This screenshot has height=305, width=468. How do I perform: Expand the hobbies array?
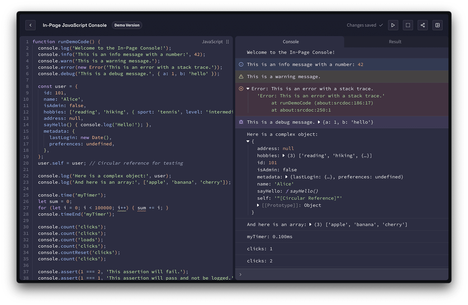point(283,156)
